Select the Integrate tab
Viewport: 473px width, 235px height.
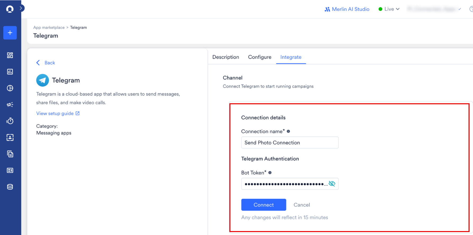pos(291,57)
